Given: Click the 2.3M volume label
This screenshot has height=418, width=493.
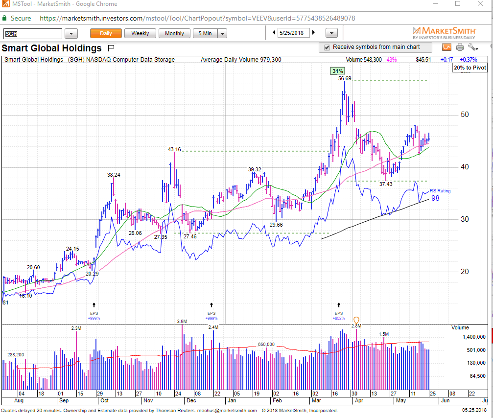Looking at the screenshot, I should [76, 328].
